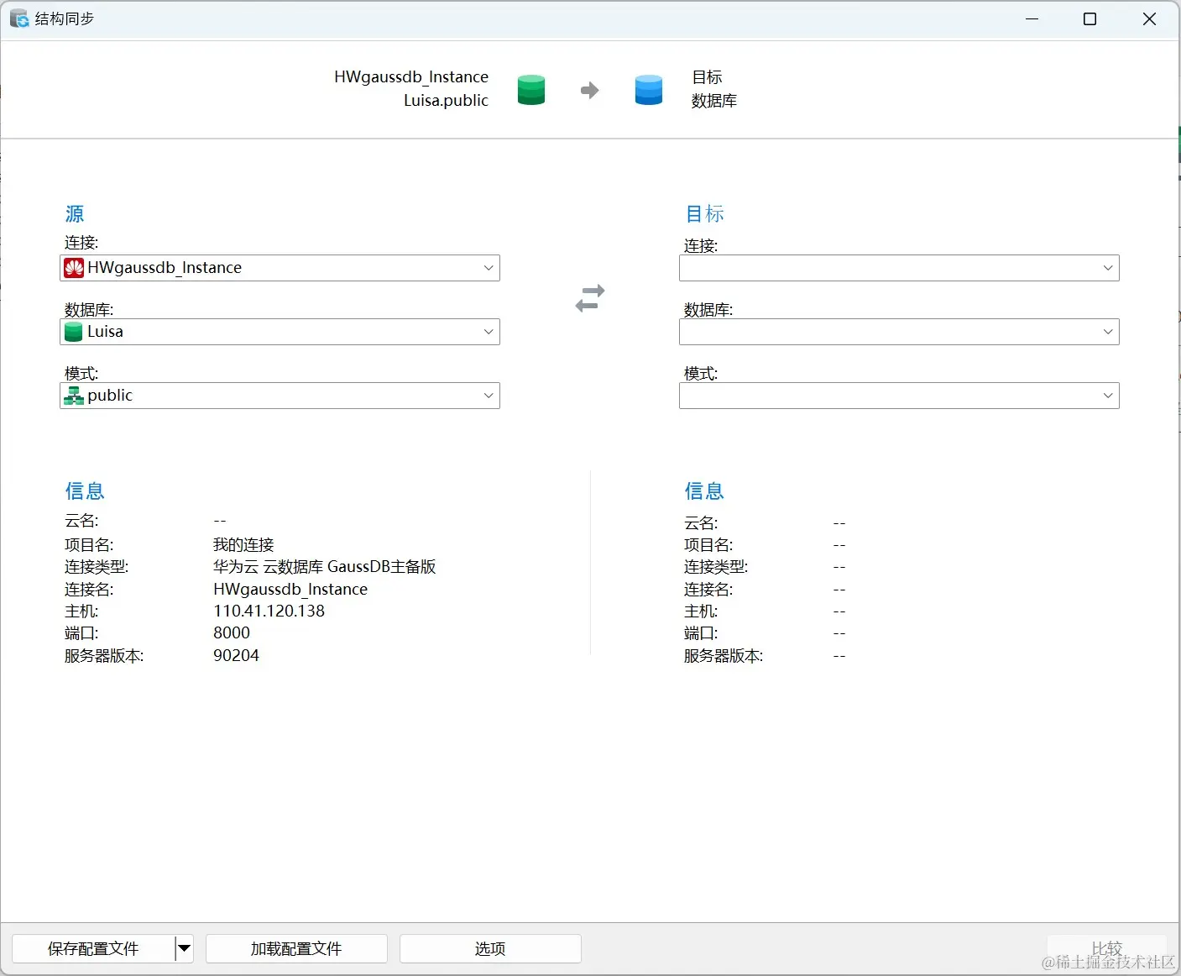Image resolution: width=1181 pixels, height=976 pixels.
Task: Open the source schema dropdown showing public
Action: pyautogui.click(x=280, y=396)
